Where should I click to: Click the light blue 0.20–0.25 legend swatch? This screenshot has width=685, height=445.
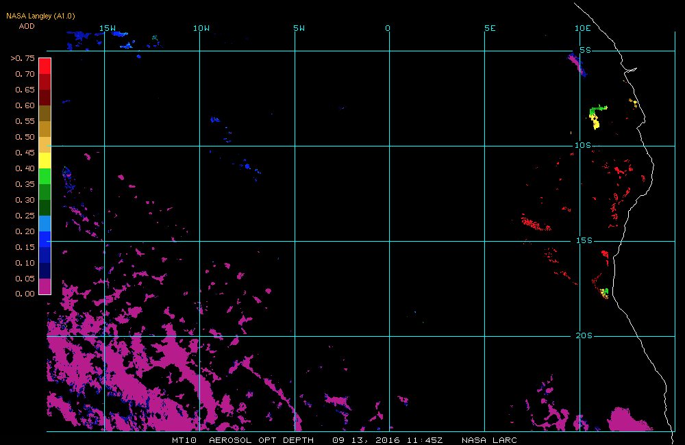point(45,223)
